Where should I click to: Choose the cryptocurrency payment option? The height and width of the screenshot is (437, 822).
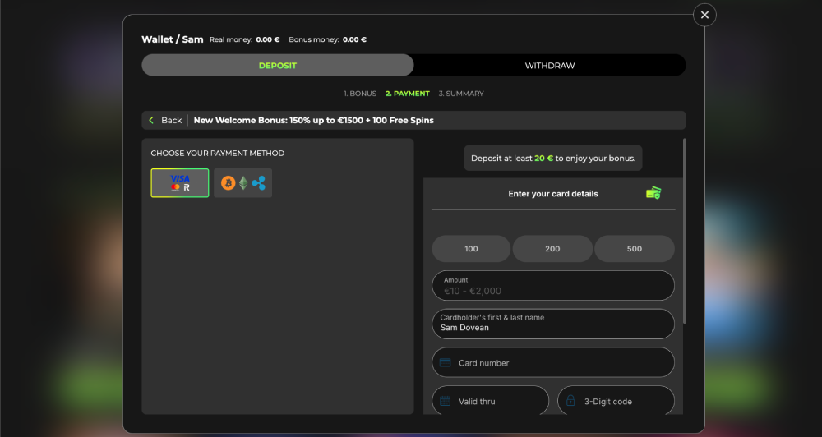[242, 183]
